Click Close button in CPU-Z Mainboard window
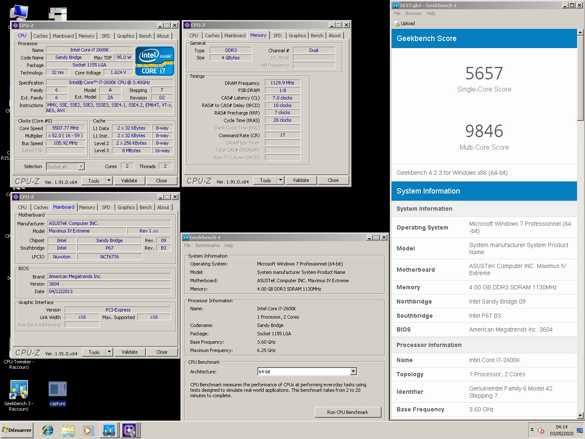The height and width of the screenshot is (439, 585). [x=162, y=352]
